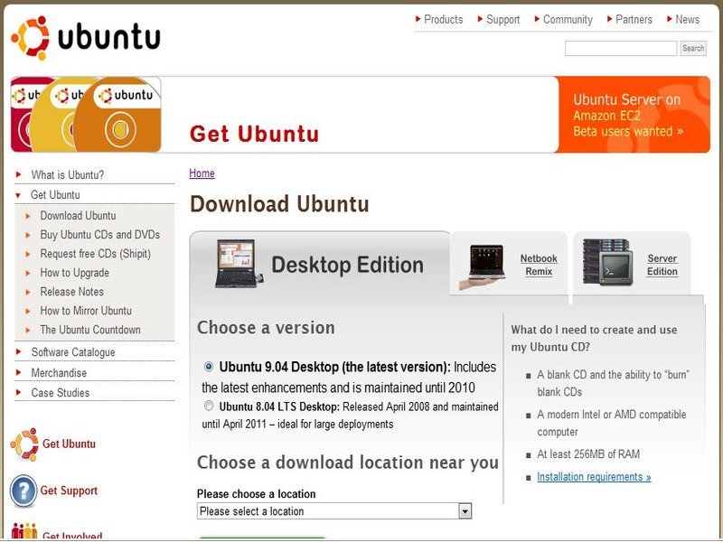Open Download Ubuntu in sidebar
This screenshot has width=723, height=542.
click(x=78, y=215)
